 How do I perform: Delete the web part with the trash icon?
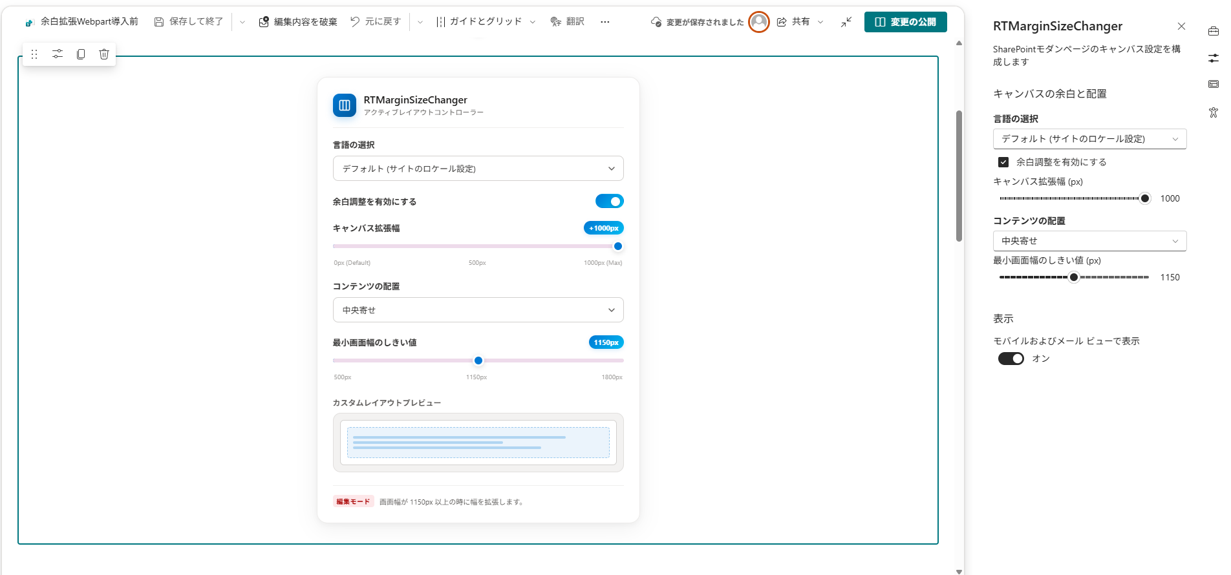point(104,54)
